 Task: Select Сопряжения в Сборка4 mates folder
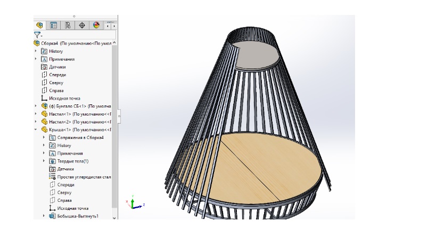(52, 137)
